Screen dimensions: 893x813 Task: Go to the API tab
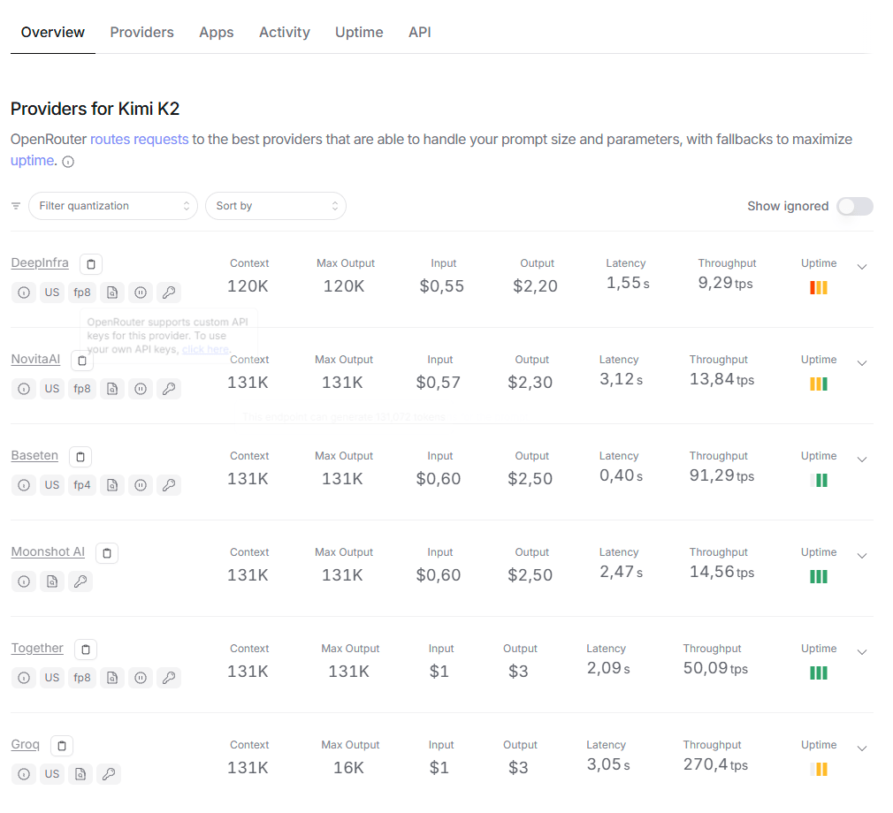point(420,33)
